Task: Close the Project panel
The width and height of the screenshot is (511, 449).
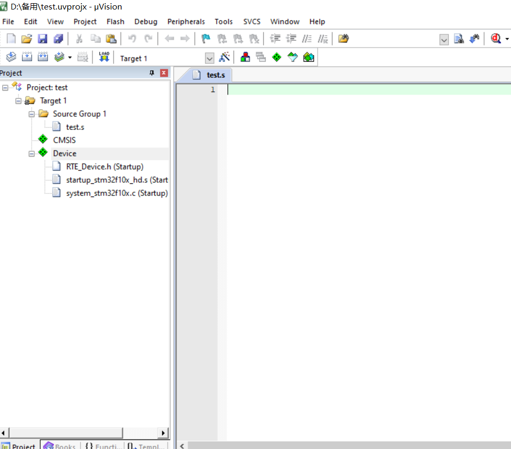Action: [x=164, y=73]
